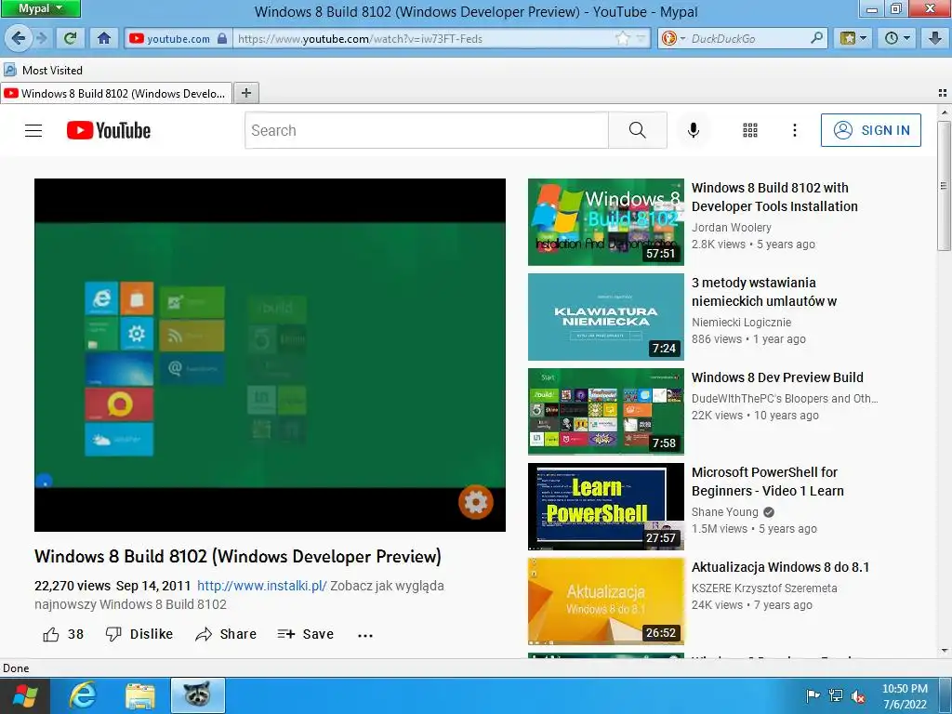Open title 'Windows 8 Build 8102 with Developer Tools Installation'
The height and width of the screenshot is (714, 952).
774,197
